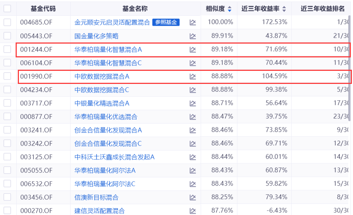Click chart icon for 中欧数据挖掘混合A
The image size is (353, 215).
click(x=193, y=76)
